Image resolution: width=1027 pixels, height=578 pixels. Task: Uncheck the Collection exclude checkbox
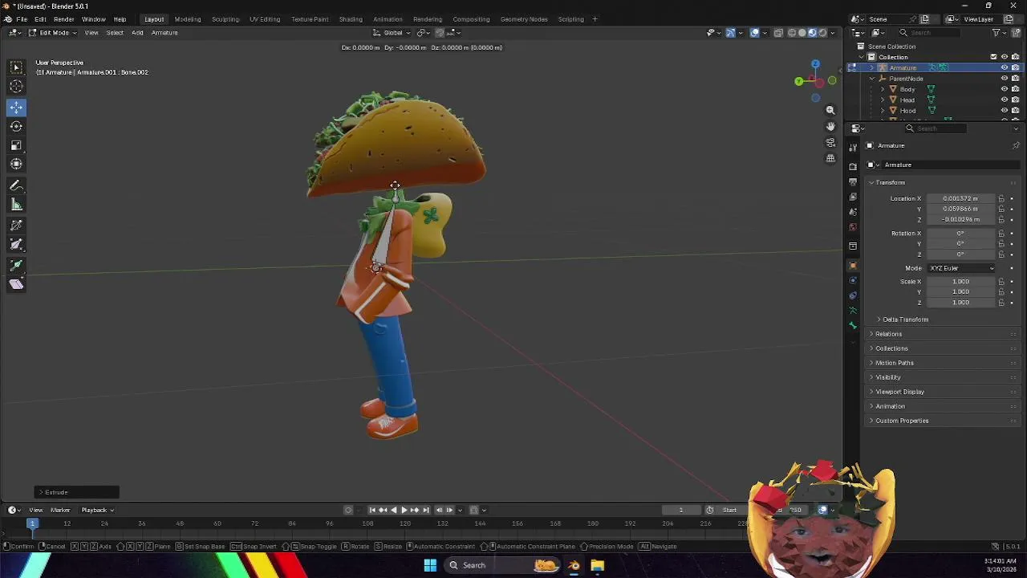click(x=993, y=57)
